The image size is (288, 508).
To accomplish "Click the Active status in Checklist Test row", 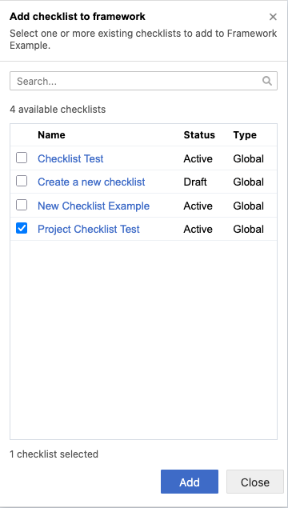I will click(x=198, y=158).
